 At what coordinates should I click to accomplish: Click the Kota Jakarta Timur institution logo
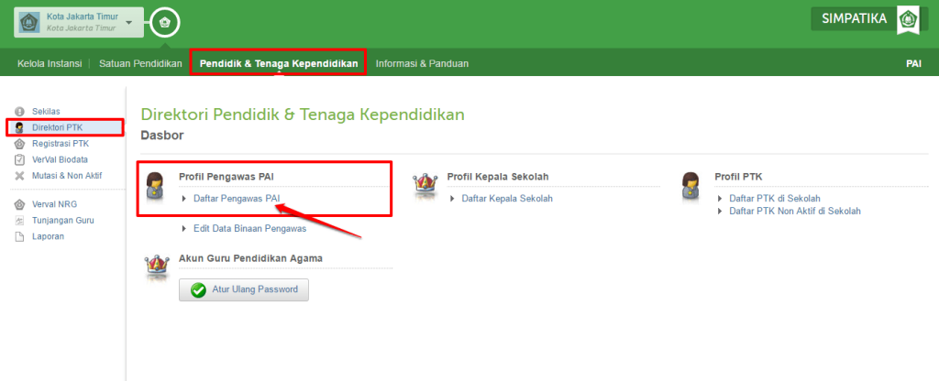point(30,22)
